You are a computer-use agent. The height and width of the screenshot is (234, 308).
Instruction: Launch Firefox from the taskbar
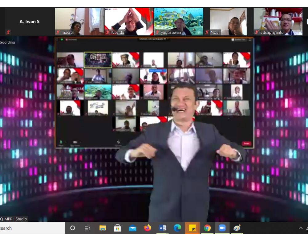click(x=148, y=228)
